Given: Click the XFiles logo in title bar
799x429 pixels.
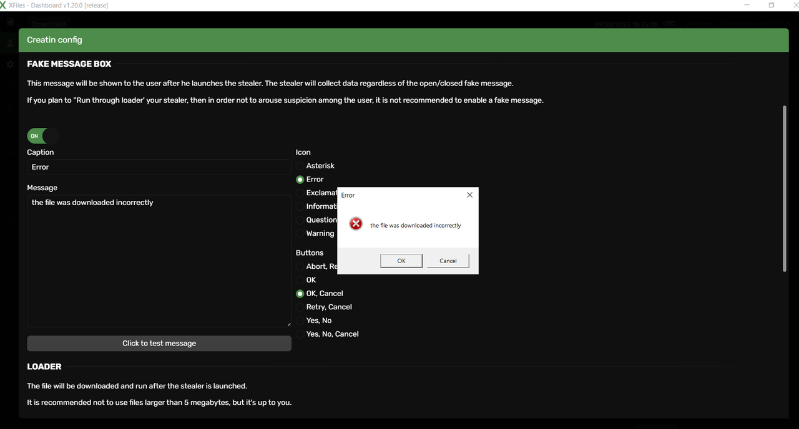Looking at the screenshot, I should coord(4,5).
